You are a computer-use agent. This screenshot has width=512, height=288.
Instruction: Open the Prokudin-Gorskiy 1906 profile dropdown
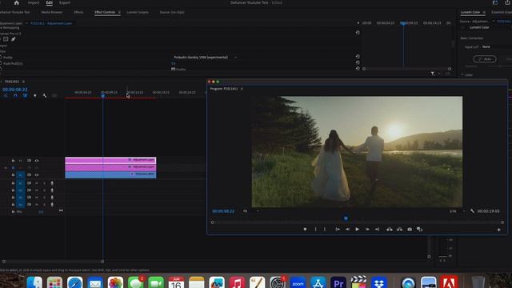tap(205, 57)
